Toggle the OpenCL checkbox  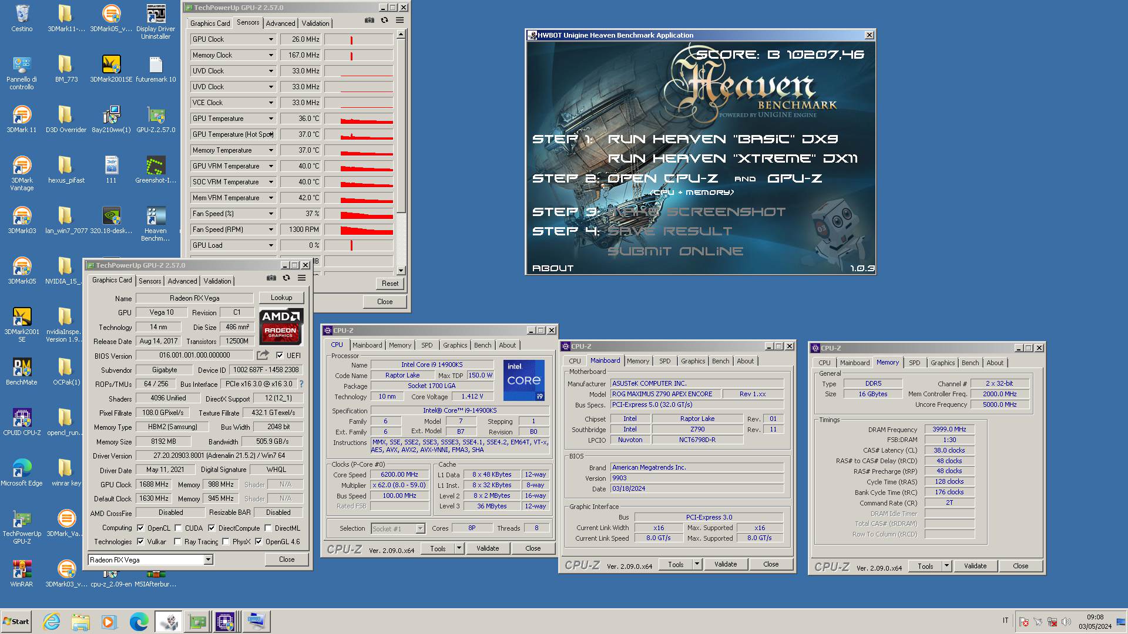pos(140,528)
